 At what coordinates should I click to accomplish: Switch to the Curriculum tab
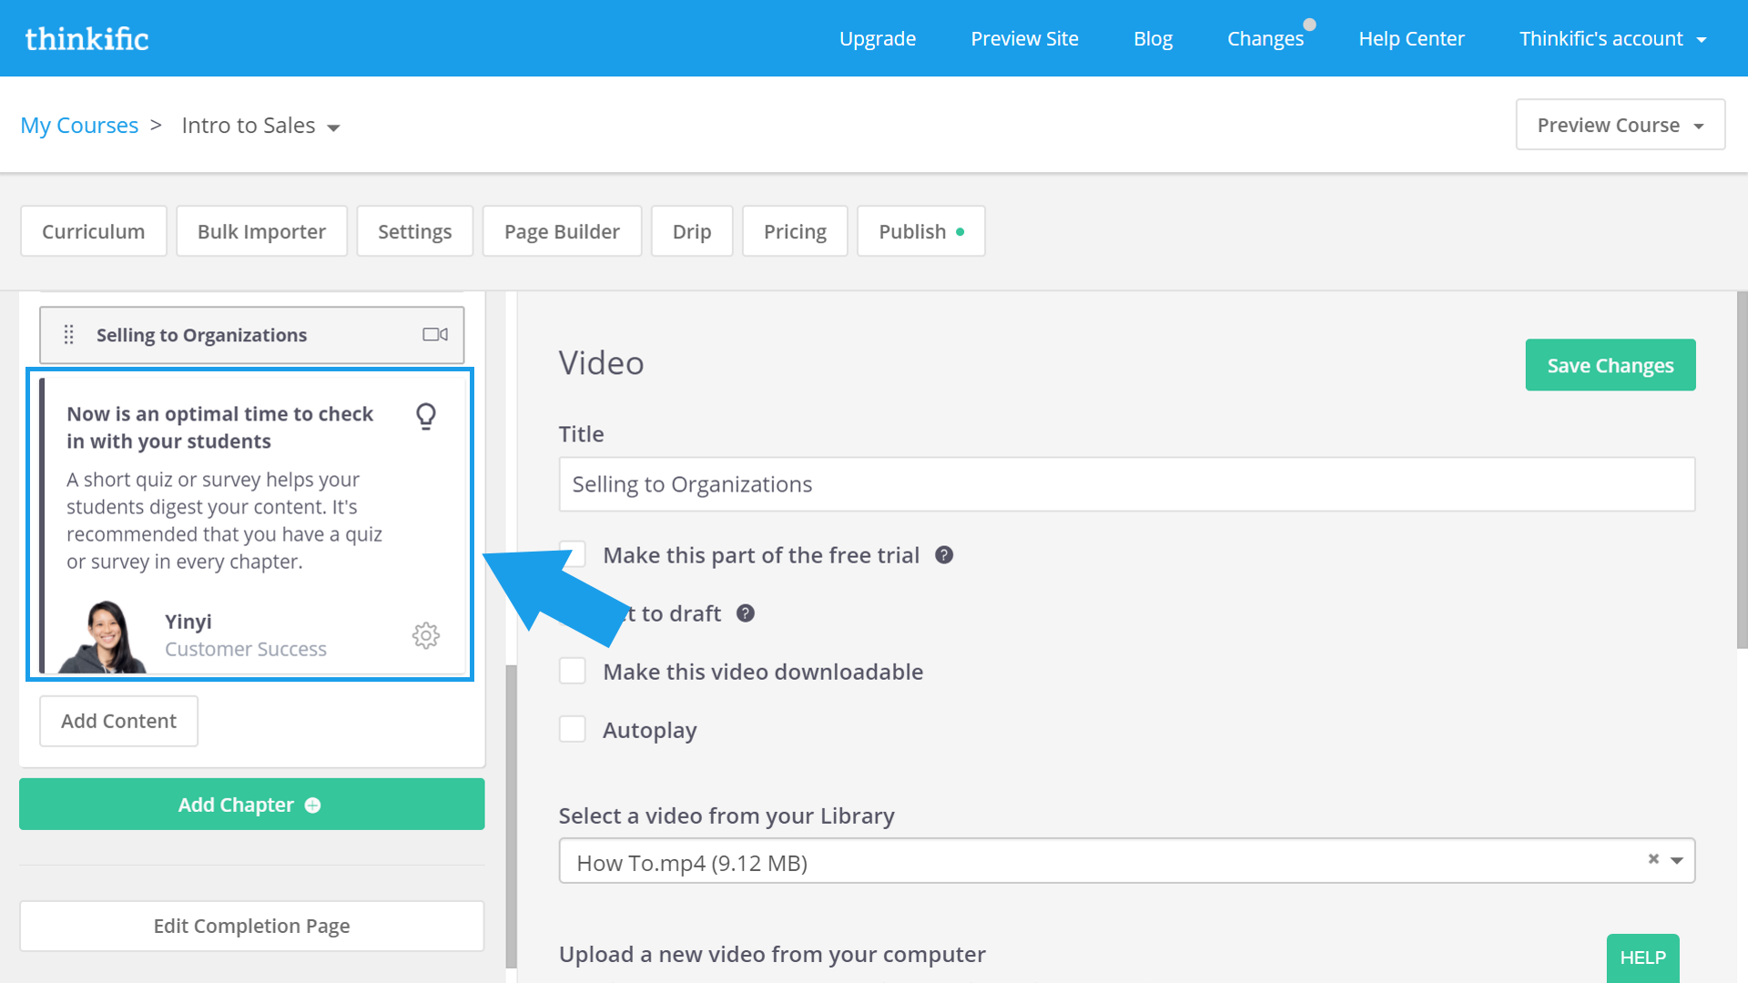click(x=94, y=231)
